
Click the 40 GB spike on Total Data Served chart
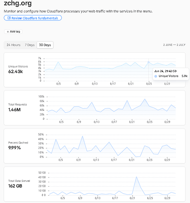tap(136, 177)
